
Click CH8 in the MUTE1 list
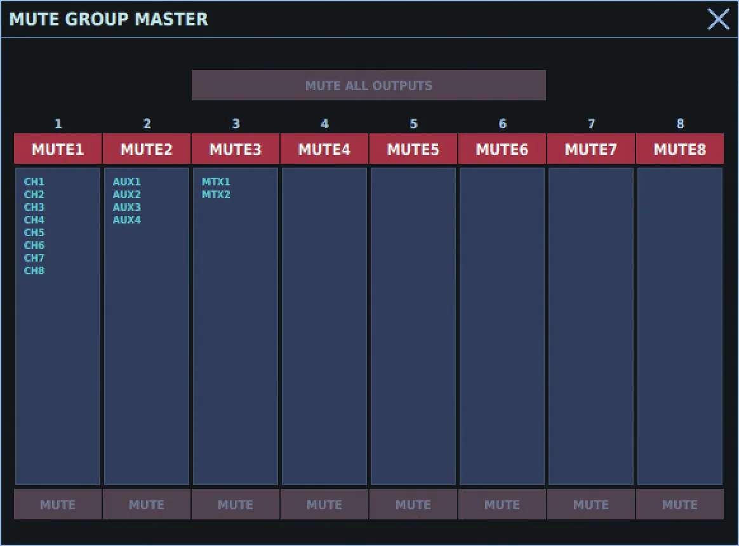(34, 270)
